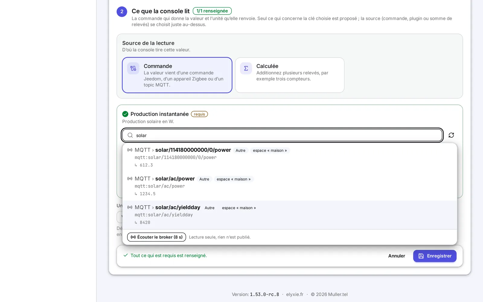Click the sigma icon on the Calculée card
Screen dimensions: 483x302
246,69
